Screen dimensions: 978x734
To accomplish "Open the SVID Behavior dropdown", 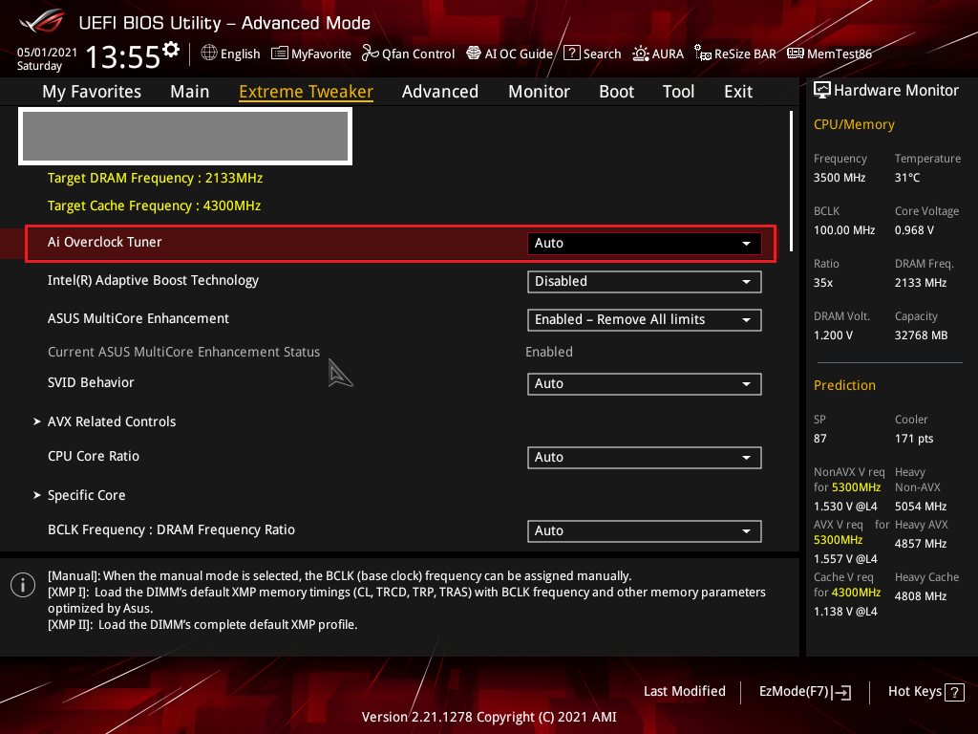I will (644, 383).
